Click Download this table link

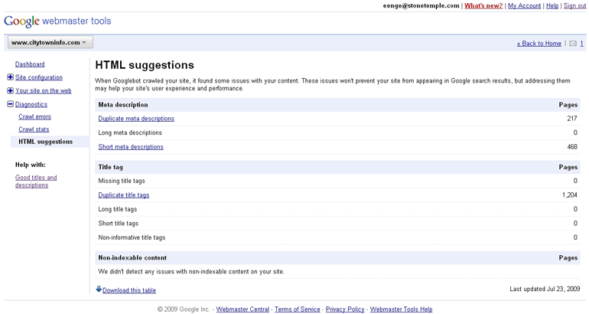pyautogui.click(x=129, y=290)
